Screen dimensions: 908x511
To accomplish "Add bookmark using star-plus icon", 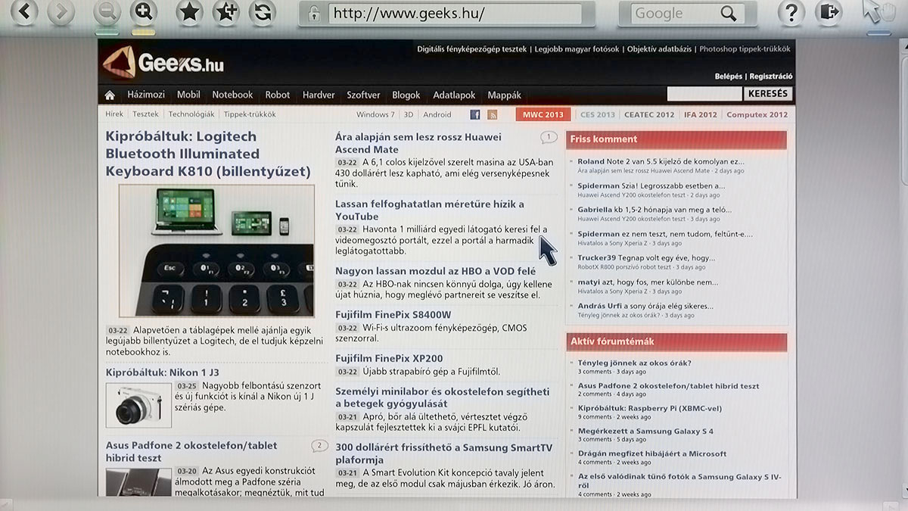I will click(x=225, y=11).
